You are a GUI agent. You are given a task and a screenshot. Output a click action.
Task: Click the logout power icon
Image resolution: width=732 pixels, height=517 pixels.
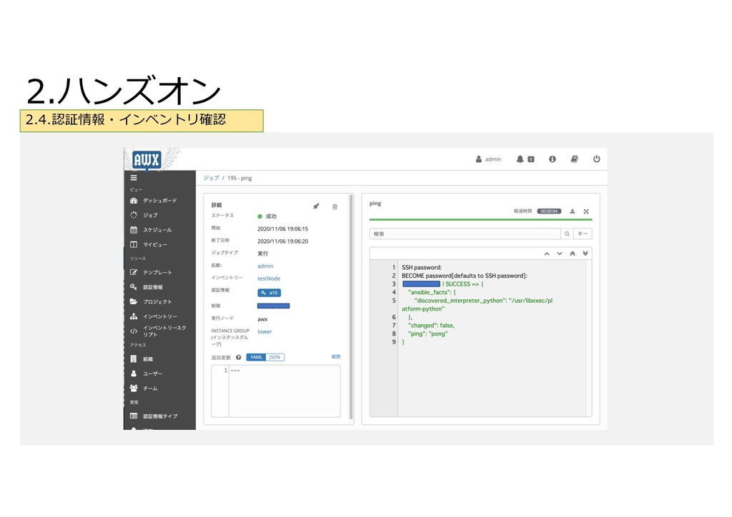[x=597, y=159]
